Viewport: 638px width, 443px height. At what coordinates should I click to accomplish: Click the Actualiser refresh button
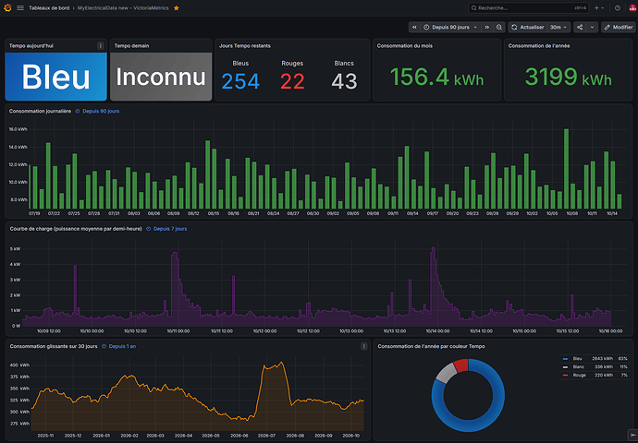pos(528,27)
